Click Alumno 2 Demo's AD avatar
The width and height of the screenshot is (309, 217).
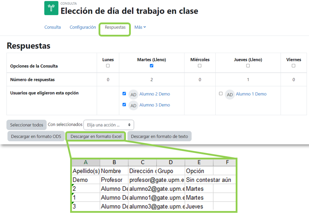click(133, 94)
